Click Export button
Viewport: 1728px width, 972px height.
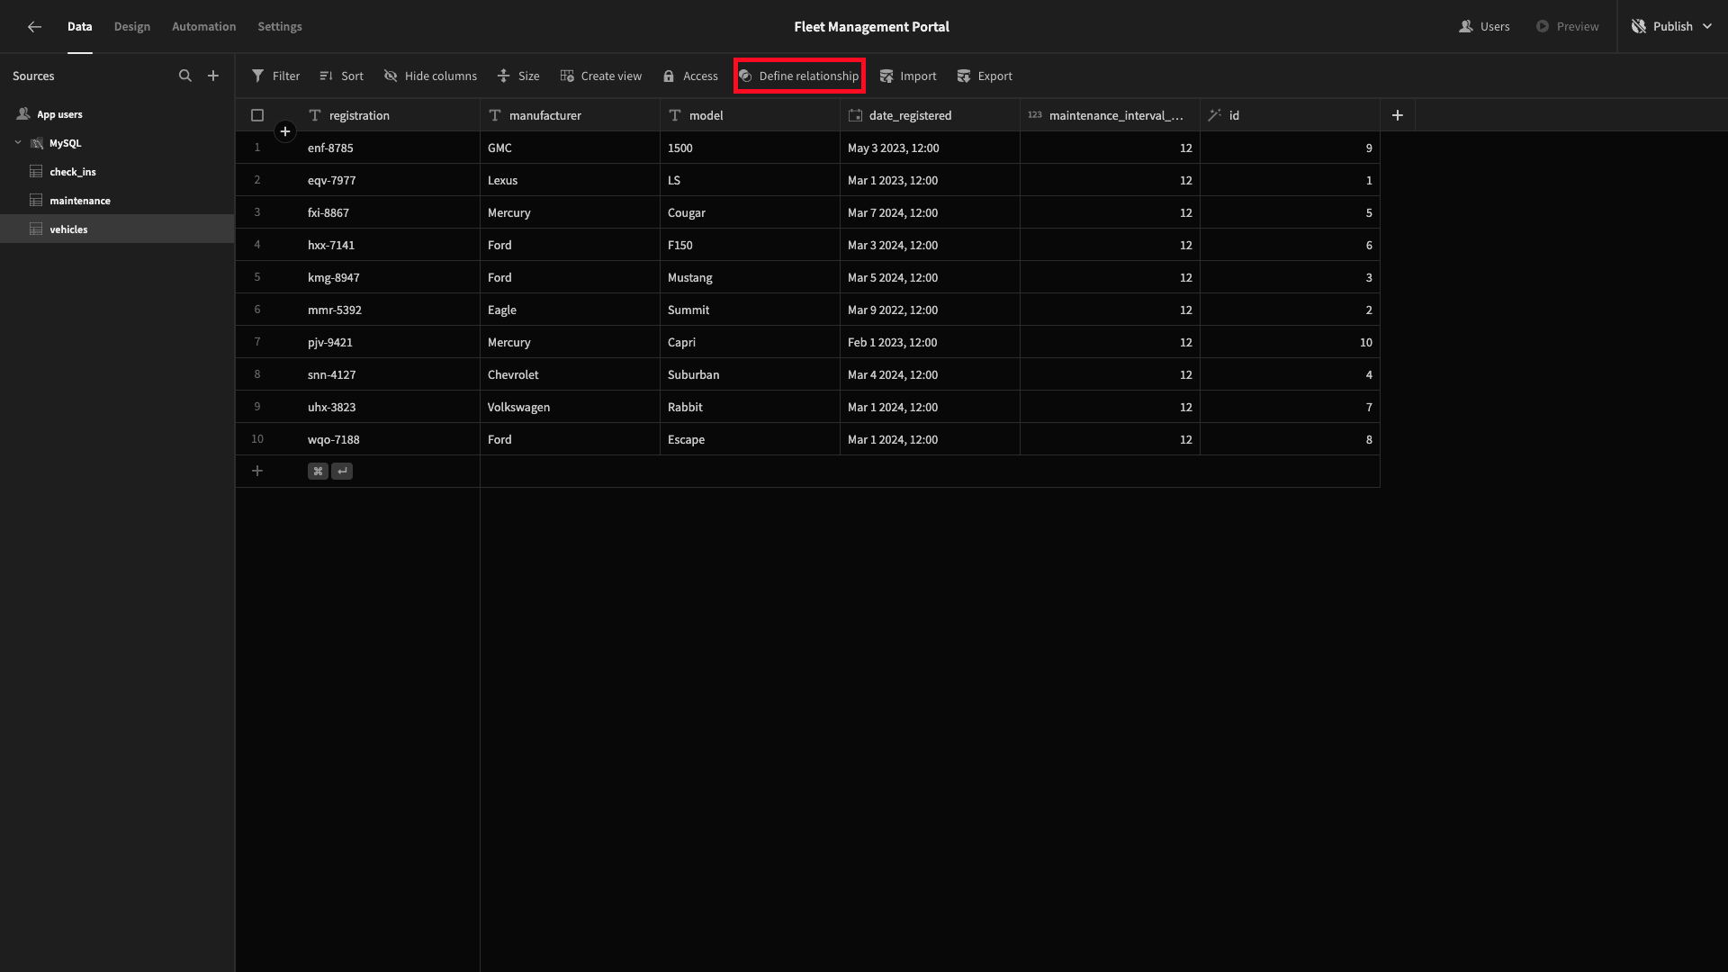[x=985, y=76]
